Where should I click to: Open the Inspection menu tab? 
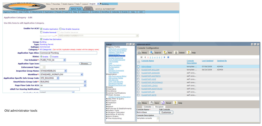click(84, 12)
